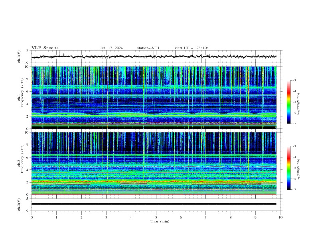Click time axis tick label "5"
The width and height of the screenshot is (316, 244).
[156, 217]
